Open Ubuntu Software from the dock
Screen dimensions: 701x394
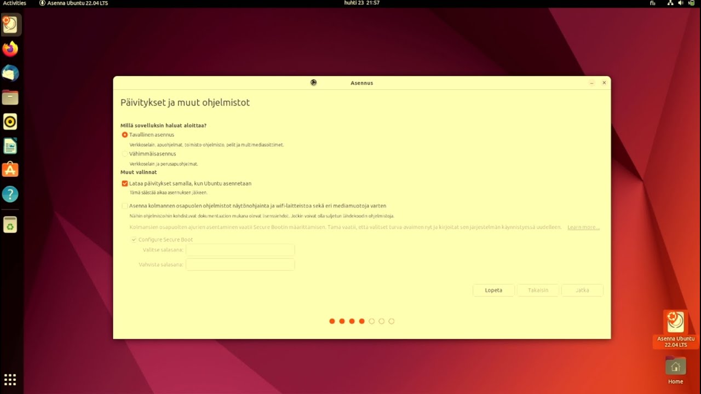pos(10,170)
